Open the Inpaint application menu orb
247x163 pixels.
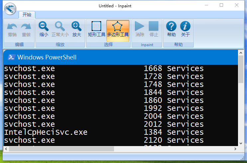coord(10,9)
